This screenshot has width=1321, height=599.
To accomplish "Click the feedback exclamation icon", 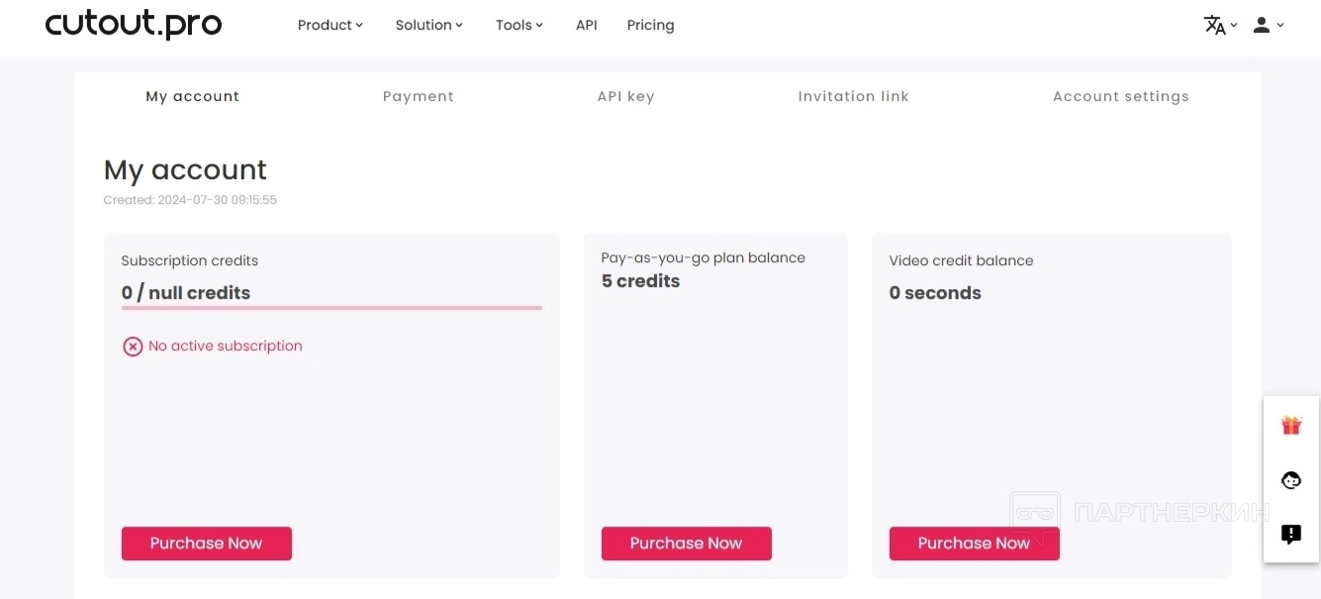I will 1290,535.
